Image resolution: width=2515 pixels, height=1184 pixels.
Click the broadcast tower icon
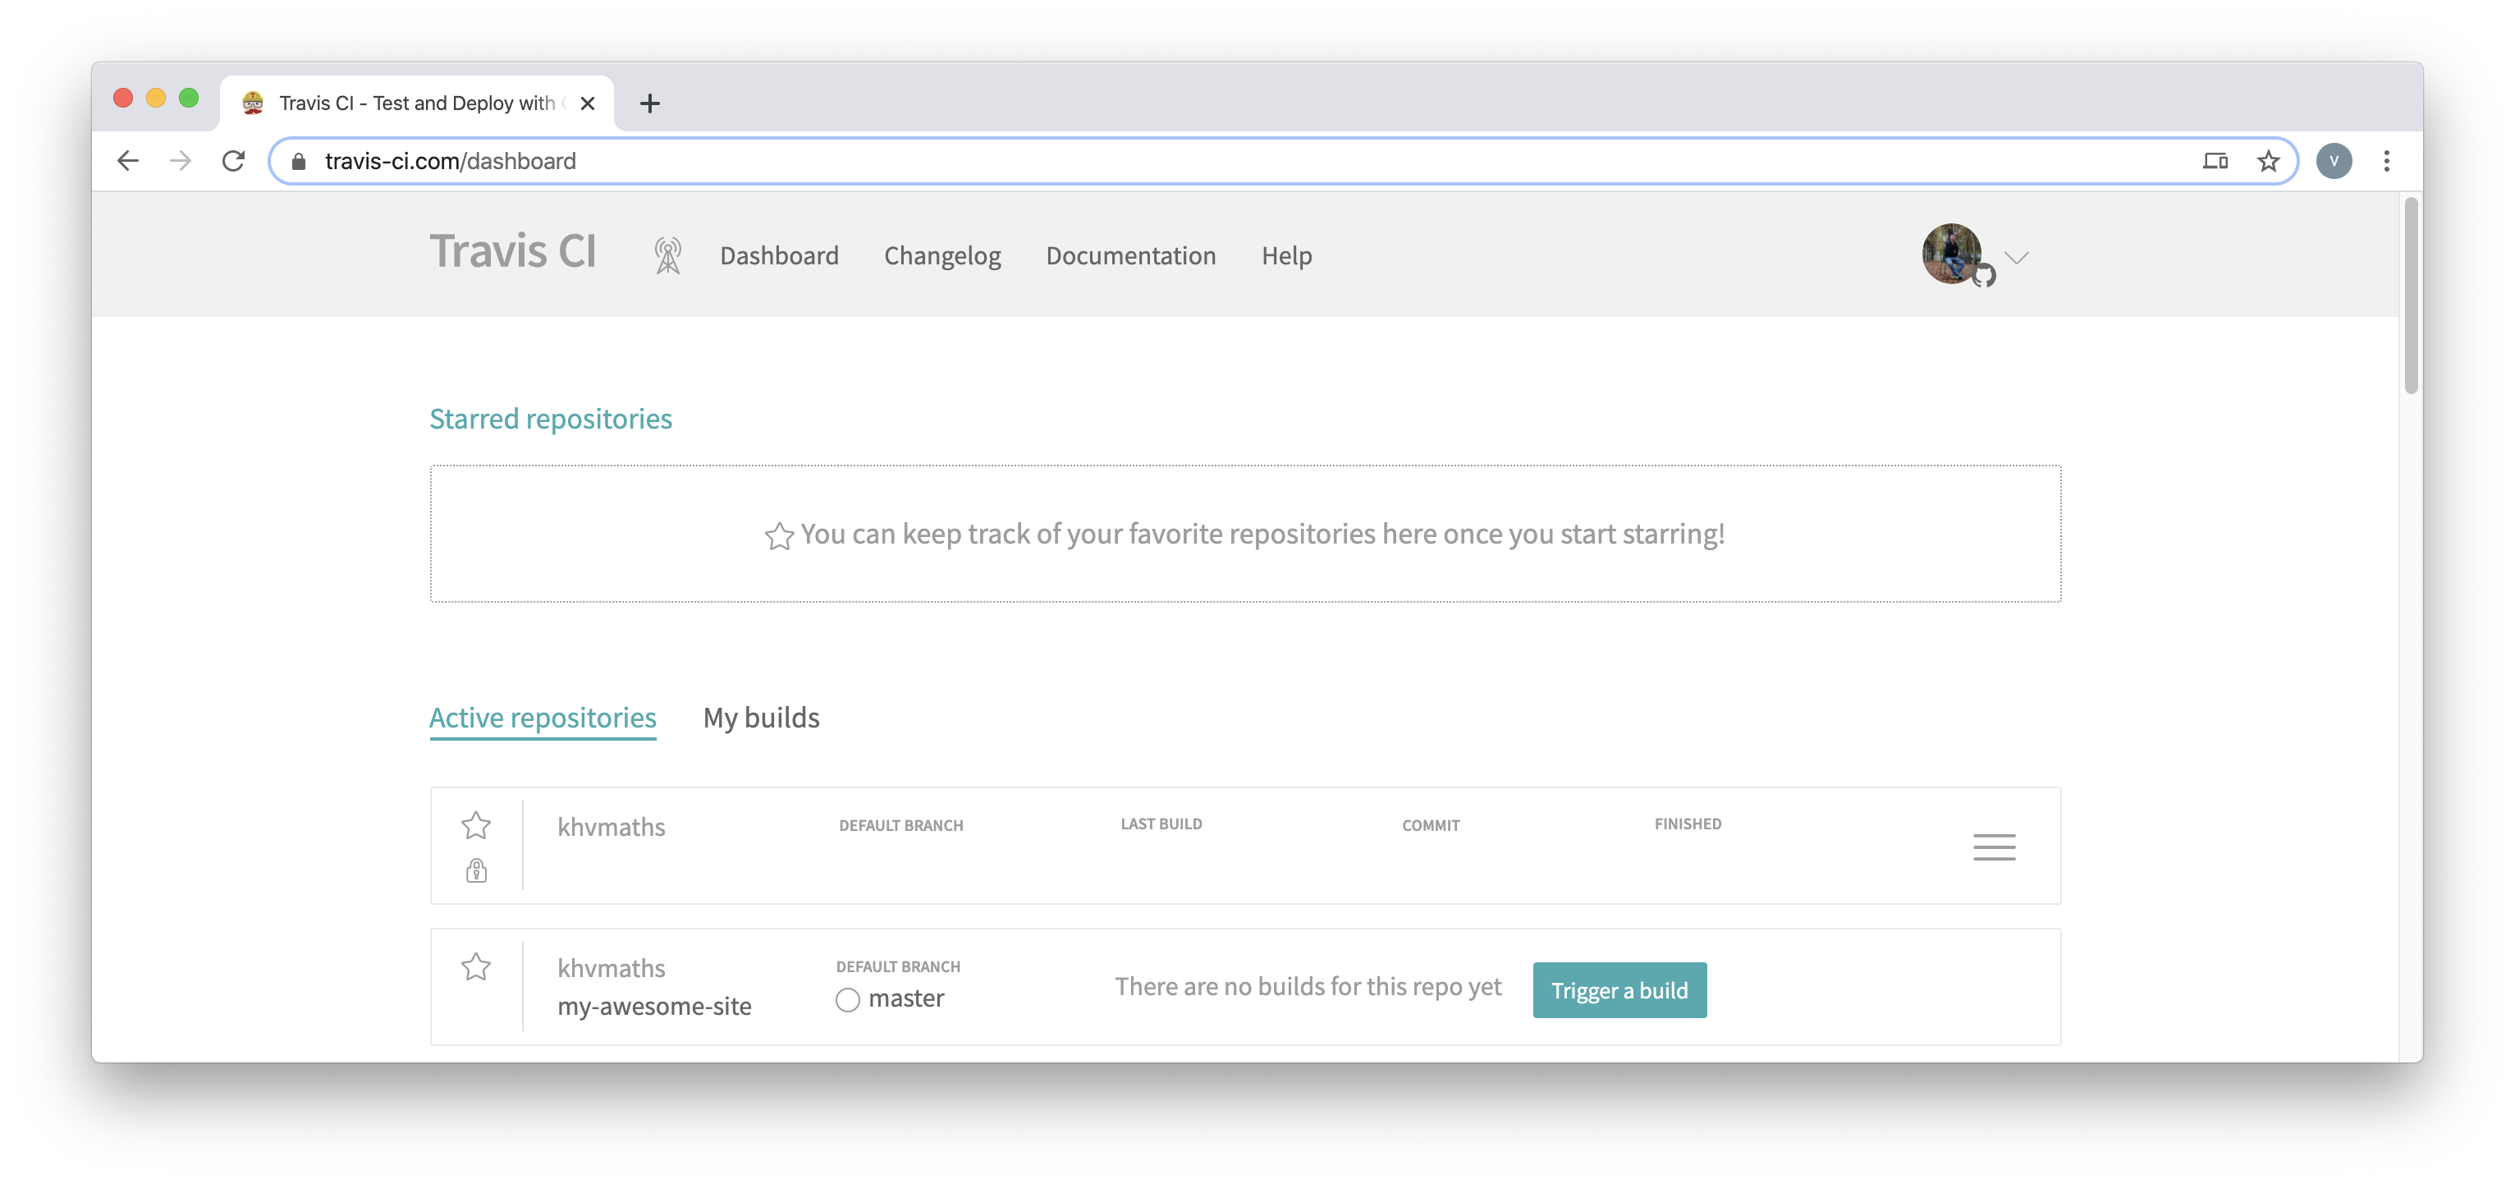[668, 256]
